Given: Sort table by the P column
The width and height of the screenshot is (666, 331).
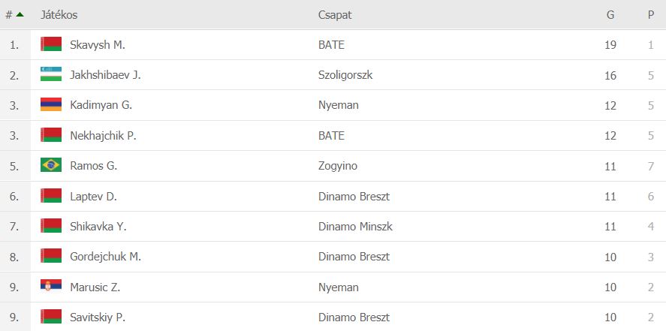Looking at the screenshot, I should (x=651, y=15).
